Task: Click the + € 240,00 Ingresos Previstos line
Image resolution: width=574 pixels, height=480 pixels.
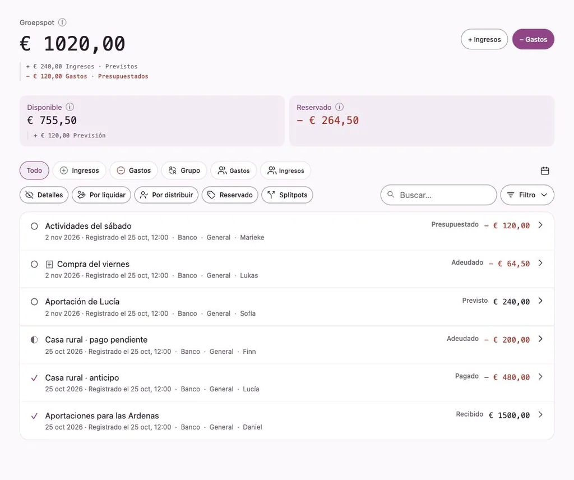Action: (82, 66)
